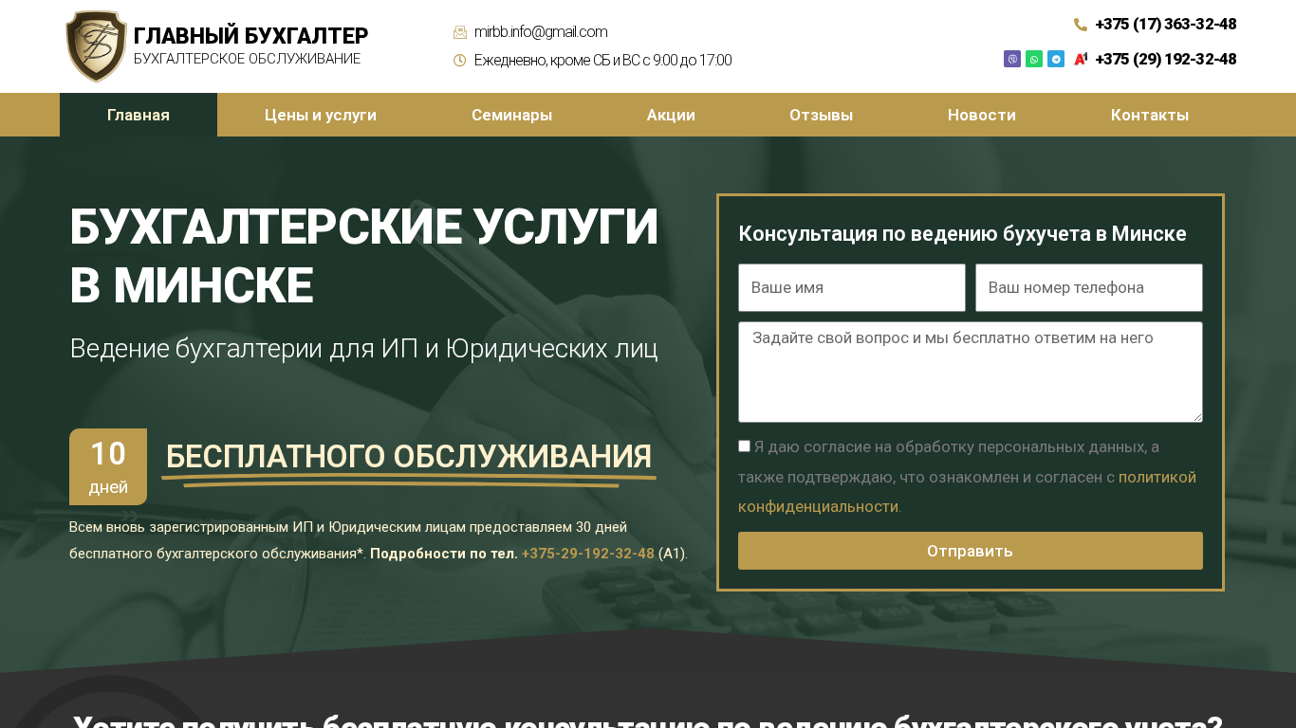
Task: Click the phone handset icon in the header
Action: tap(1081, 25)
